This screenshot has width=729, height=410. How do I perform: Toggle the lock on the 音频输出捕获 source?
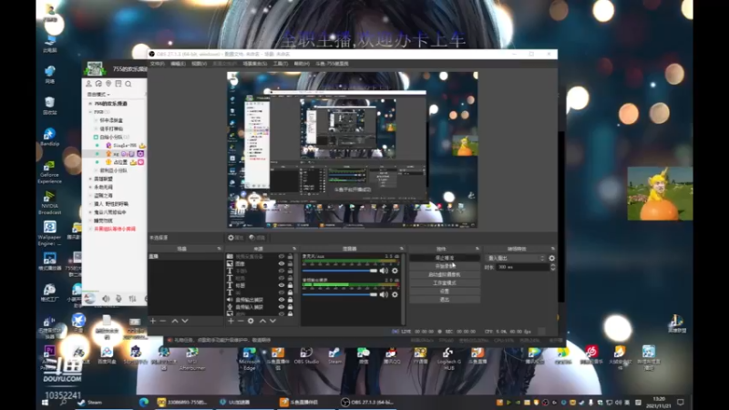(290, 300)
